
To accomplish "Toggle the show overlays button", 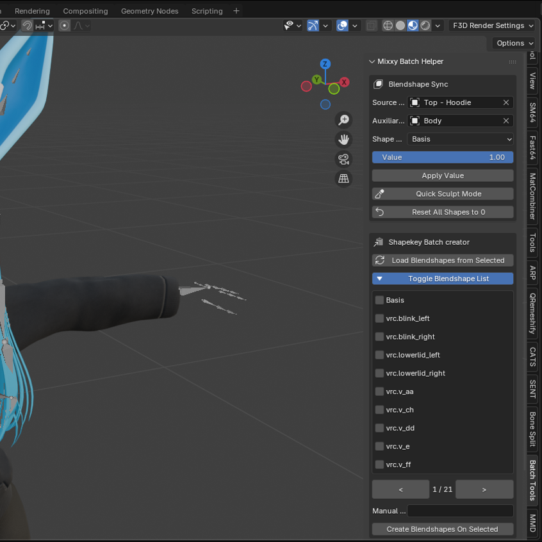I will [342, 26].
